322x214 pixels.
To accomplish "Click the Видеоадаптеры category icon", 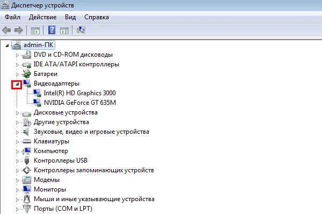I will [x=27, y=83].
